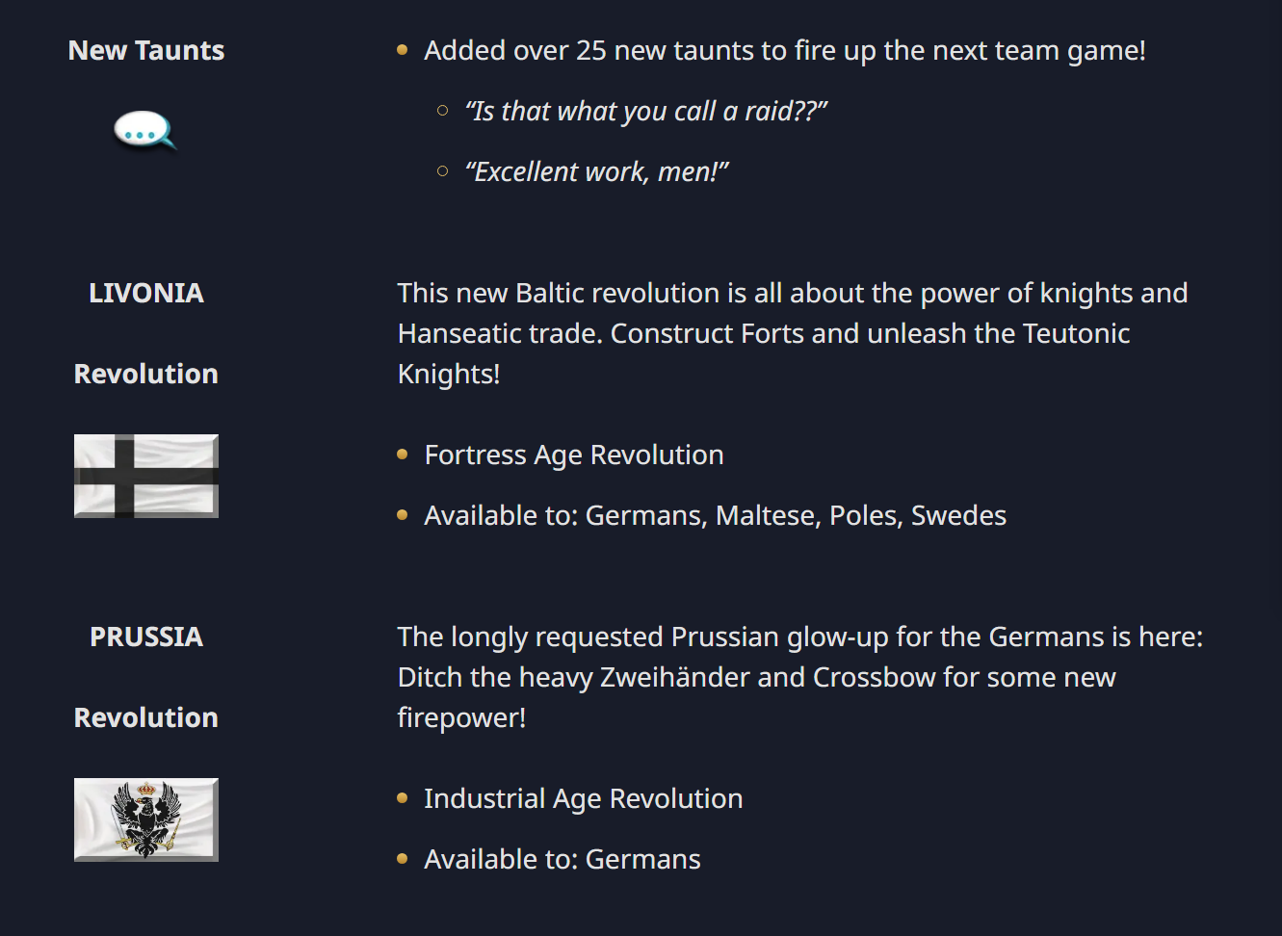Viewport: 1282px width, 936px height.
Task: Click 'Added over 25 new taunts' line
Action: pyautogui.click(x=785, y=51)
